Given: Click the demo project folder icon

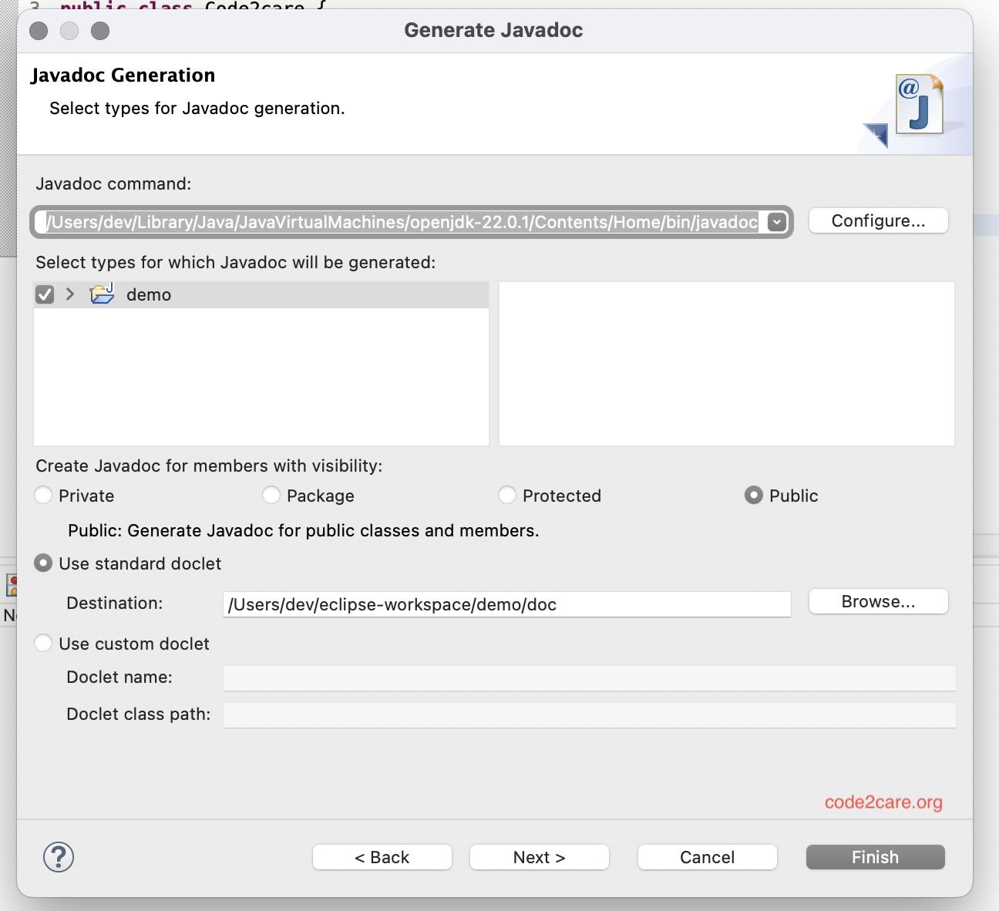Looking at the screenshot, I should (101, 294).
